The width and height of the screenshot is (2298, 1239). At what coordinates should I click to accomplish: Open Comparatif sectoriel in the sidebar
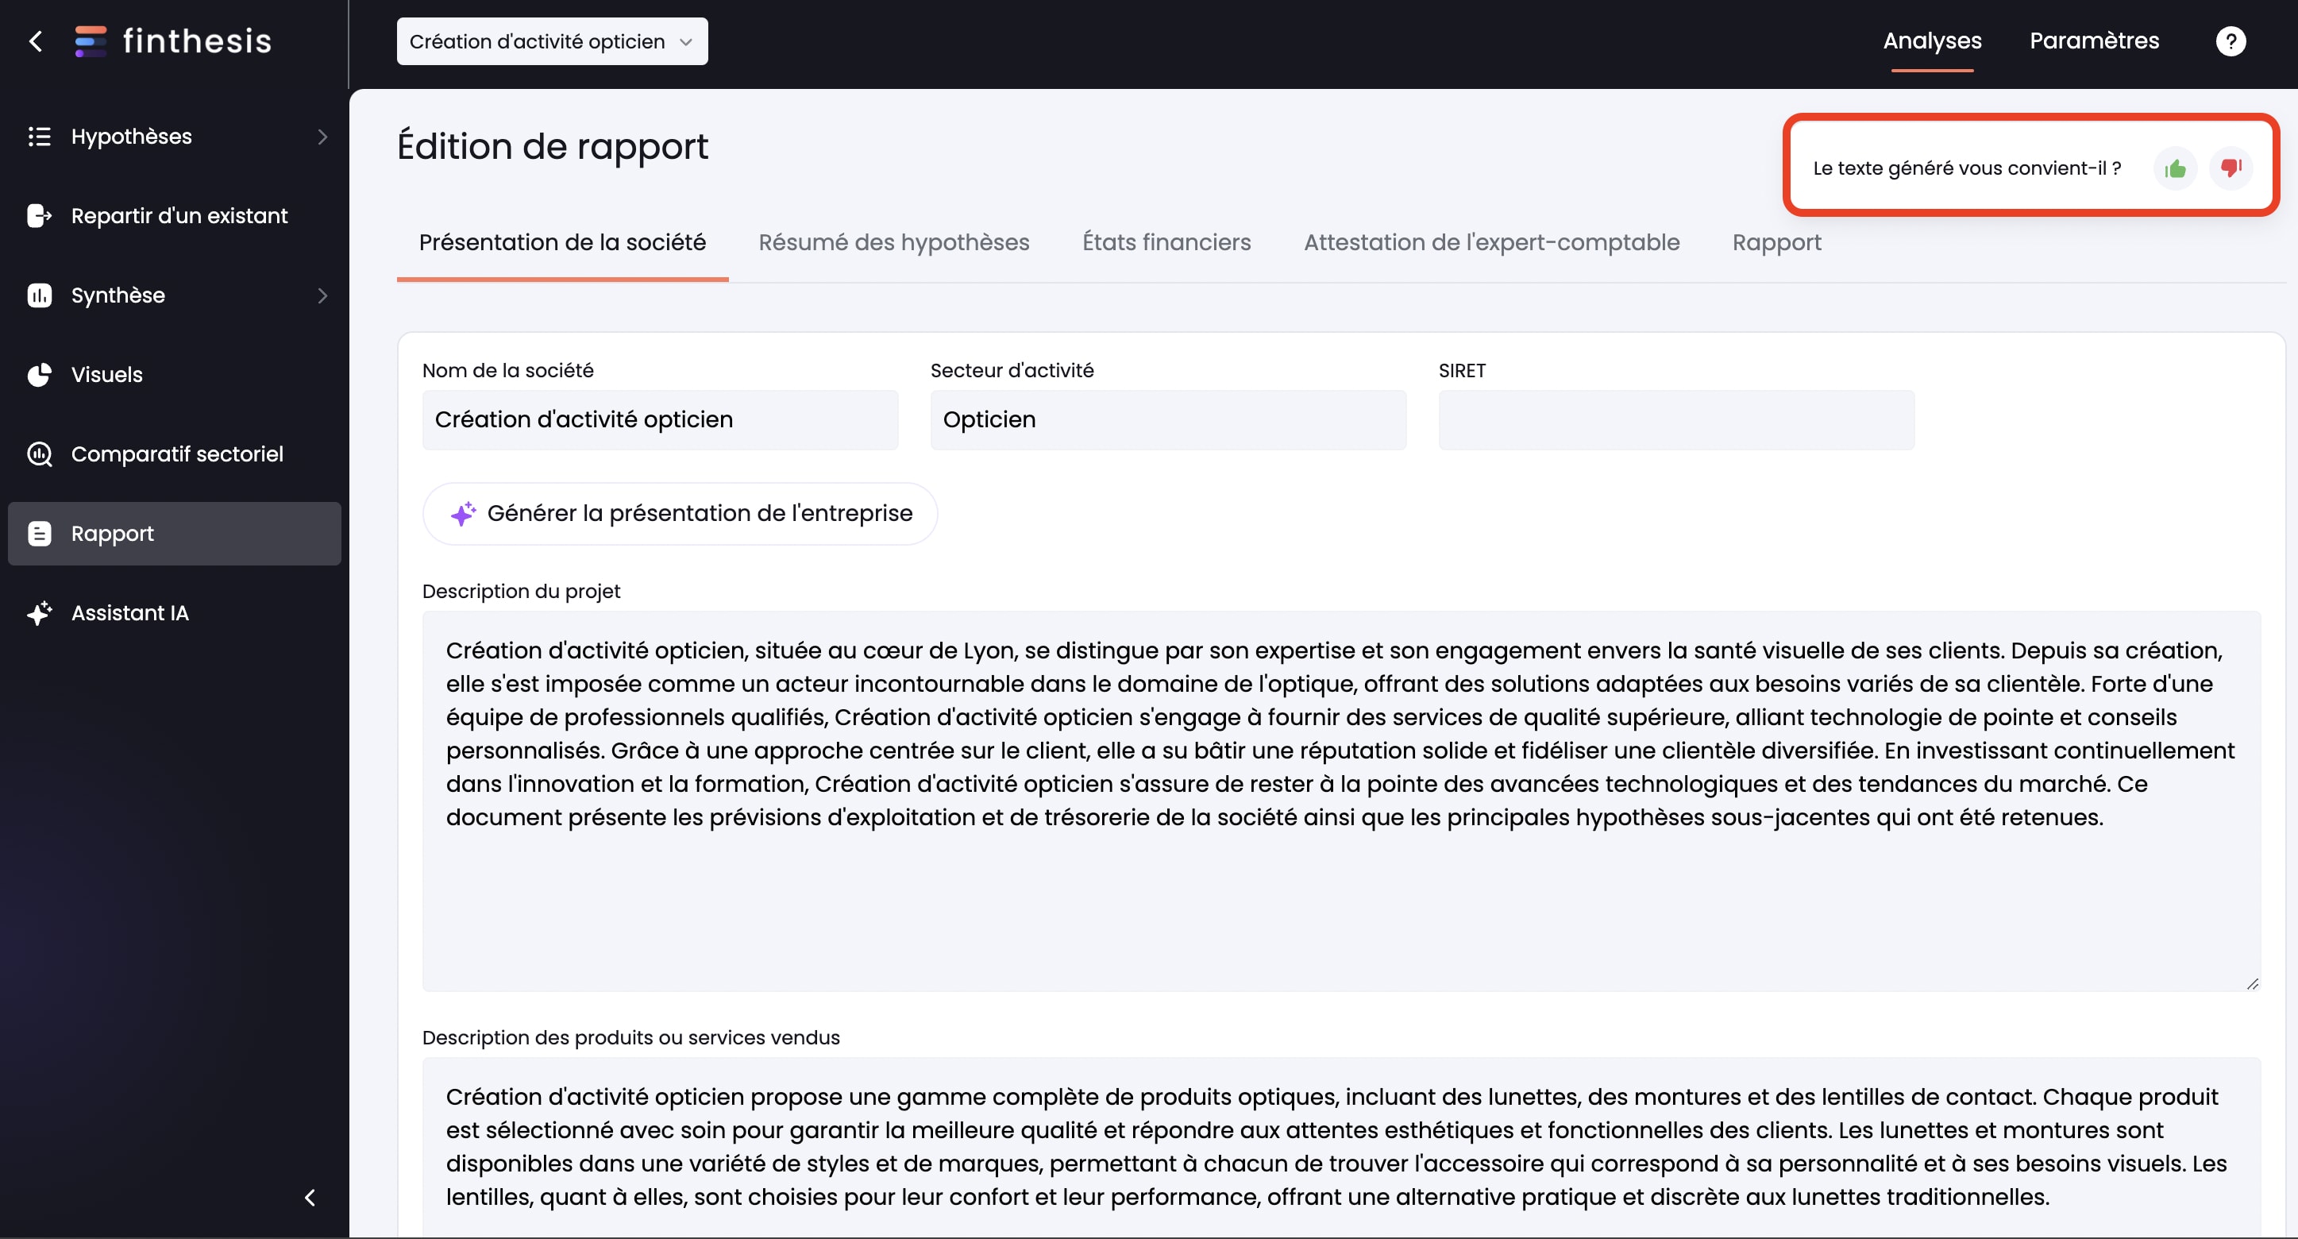click(x=175, y=454)
